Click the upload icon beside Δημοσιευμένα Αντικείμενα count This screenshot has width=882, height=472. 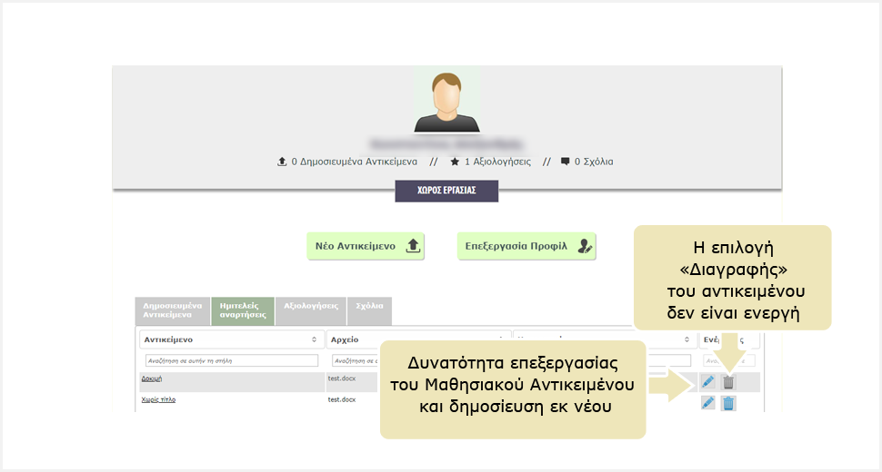coord(282,162)
